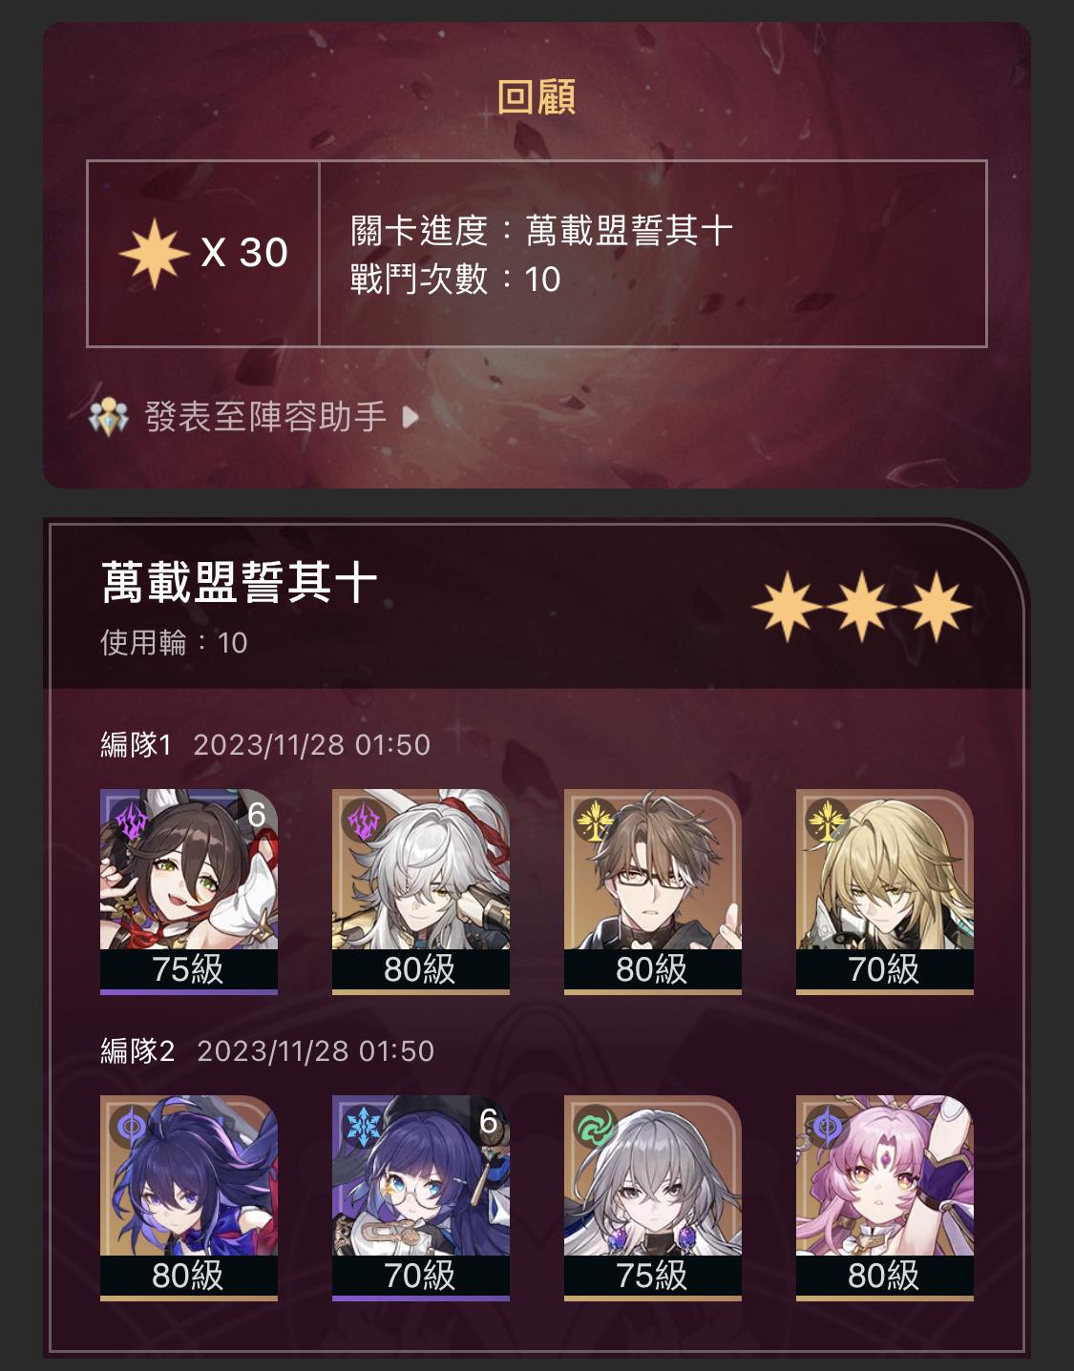
Task: Select team 2 silver-haired character, level 75
Action: click(653, 1197)
